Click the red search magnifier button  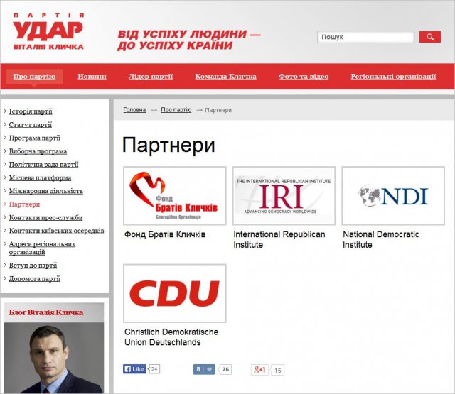click(429, 37)
